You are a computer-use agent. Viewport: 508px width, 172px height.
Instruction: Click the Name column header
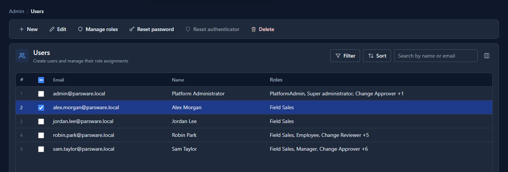[178, 80]
